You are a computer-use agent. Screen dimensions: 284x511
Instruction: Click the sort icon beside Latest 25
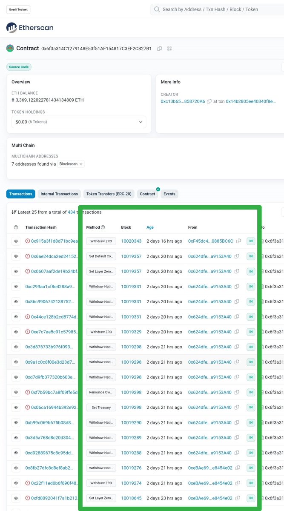[14, 212]
